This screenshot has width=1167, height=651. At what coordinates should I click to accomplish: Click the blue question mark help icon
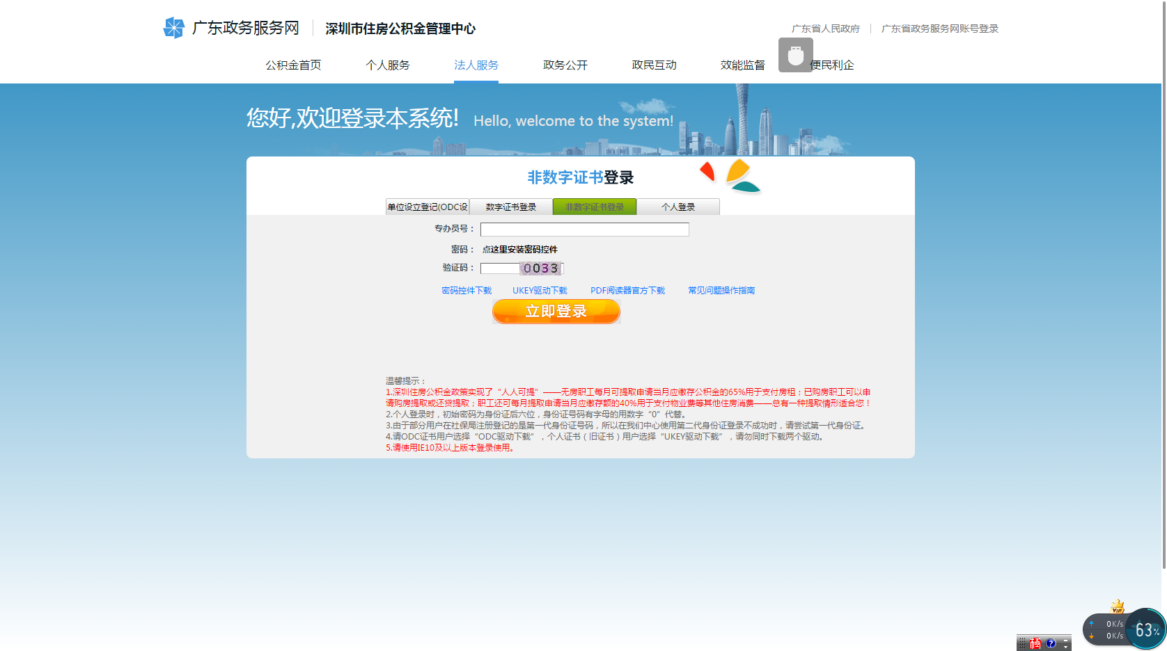point(1051,643)
